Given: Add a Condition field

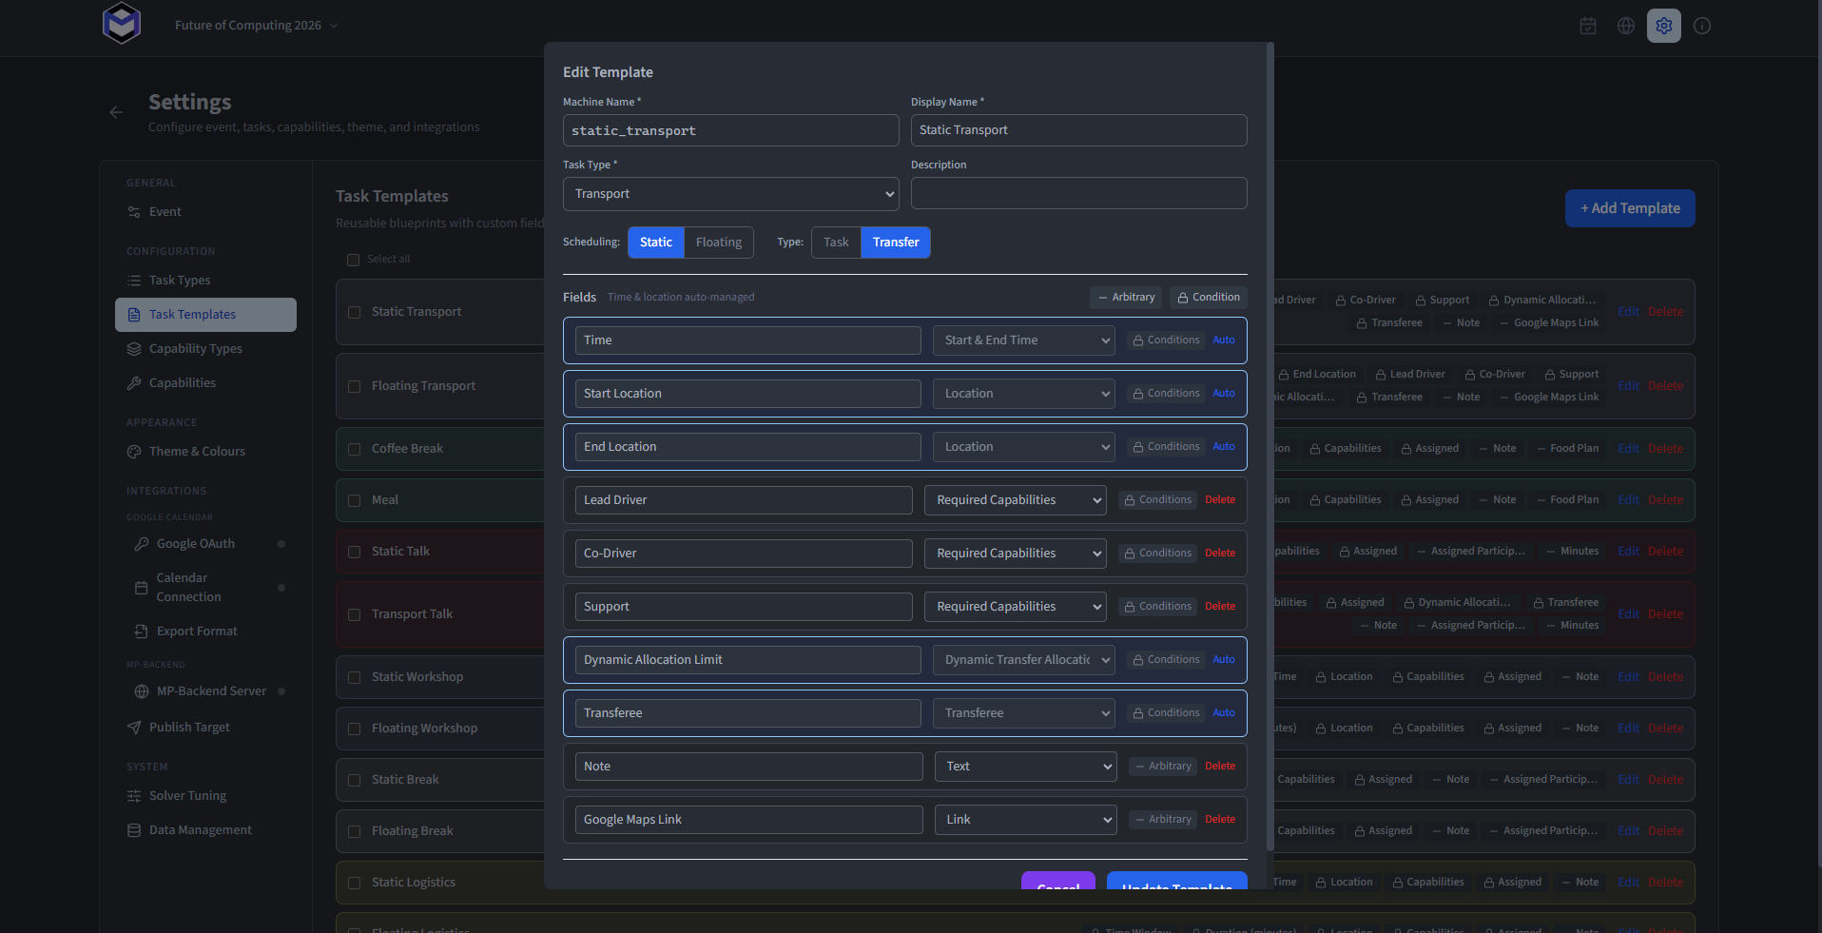Looking at the screenshot, I should click(1209, 298).
